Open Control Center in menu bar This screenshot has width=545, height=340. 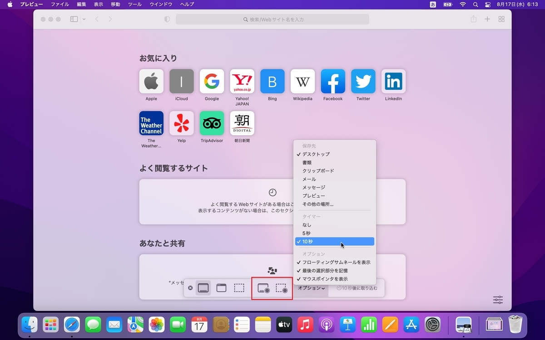point(488,4)
